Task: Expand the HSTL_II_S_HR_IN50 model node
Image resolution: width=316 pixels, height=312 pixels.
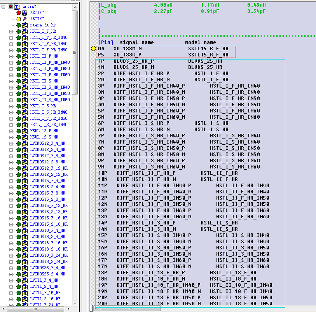Action: click(11, 94)
